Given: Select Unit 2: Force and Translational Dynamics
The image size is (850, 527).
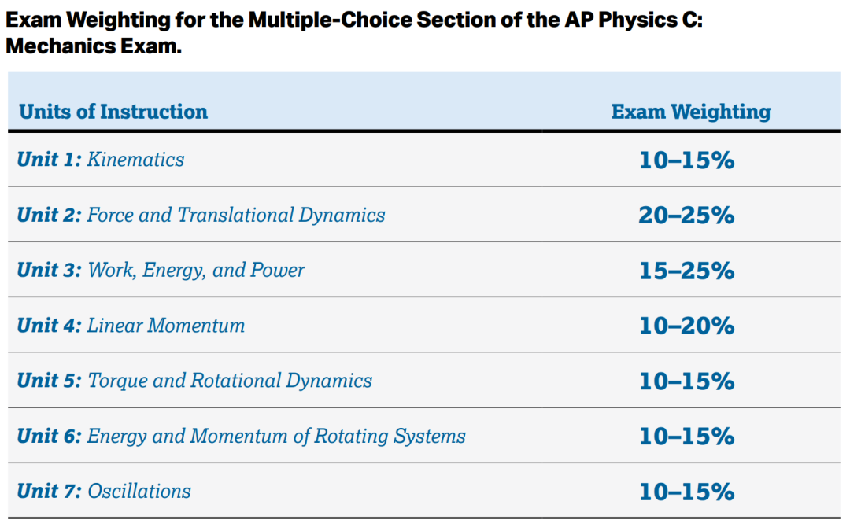Looking at the screenshot, I should point(201,215).
